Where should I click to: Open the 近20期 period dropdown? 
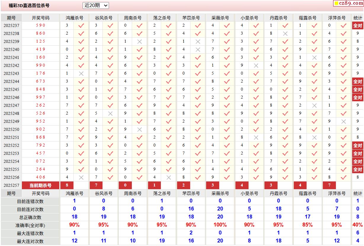coord(96,5)
